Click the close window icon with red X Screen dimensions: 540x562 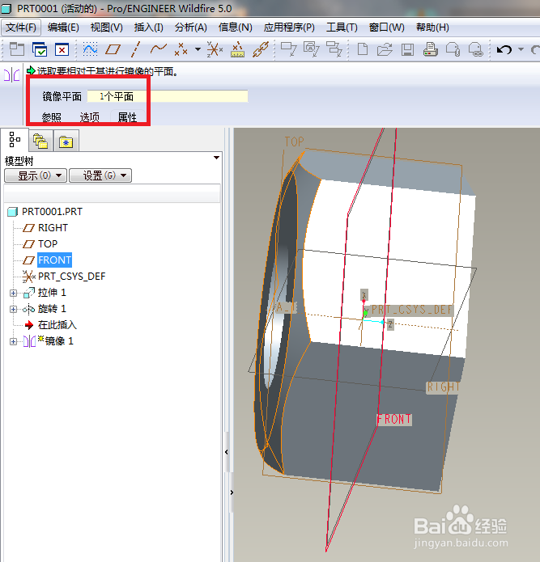tap(62, 49)
